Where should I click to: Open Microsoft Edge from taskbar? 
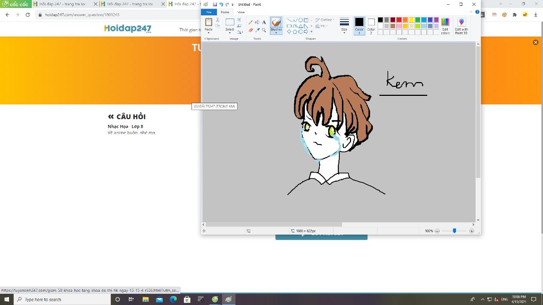click(x=173, y=300)
